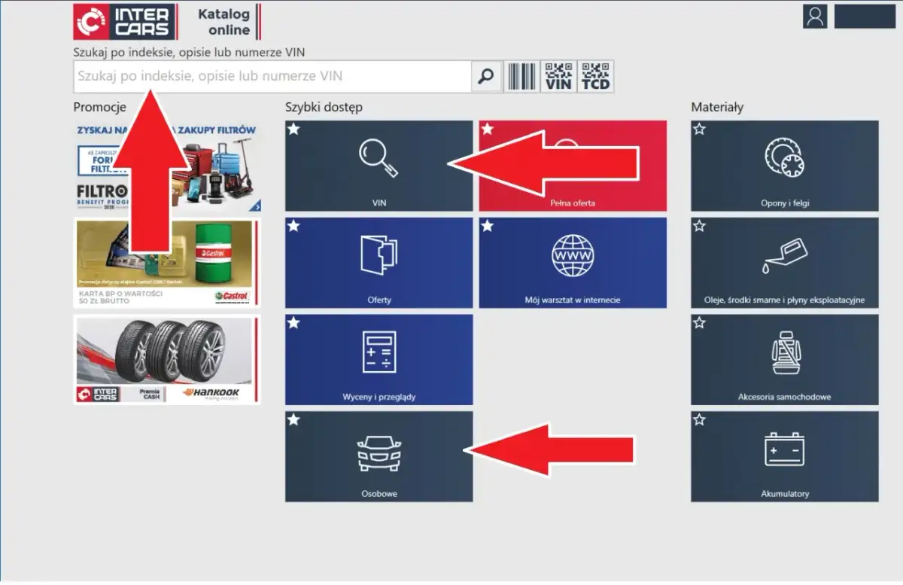Open the Opony i felgi tile
The width and height of the screenshot is (903, 585).
(x=784, y=166)
